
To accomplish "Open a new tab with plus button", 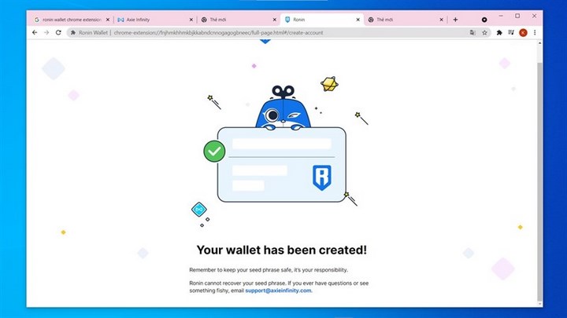I will pos(455,20).
